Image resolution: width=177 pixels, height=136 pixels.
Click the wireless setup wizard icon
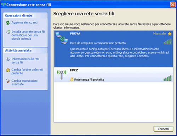pos(8,32)
